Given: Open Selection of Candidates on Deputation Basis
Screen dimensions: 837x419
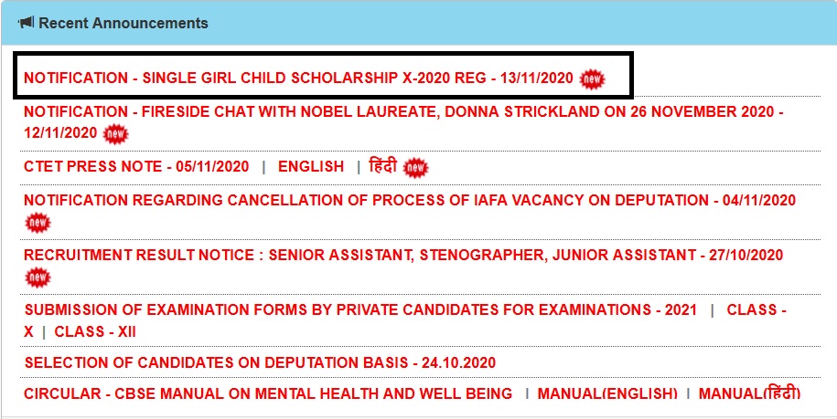Looking at the screenshot, I should 261,363.
